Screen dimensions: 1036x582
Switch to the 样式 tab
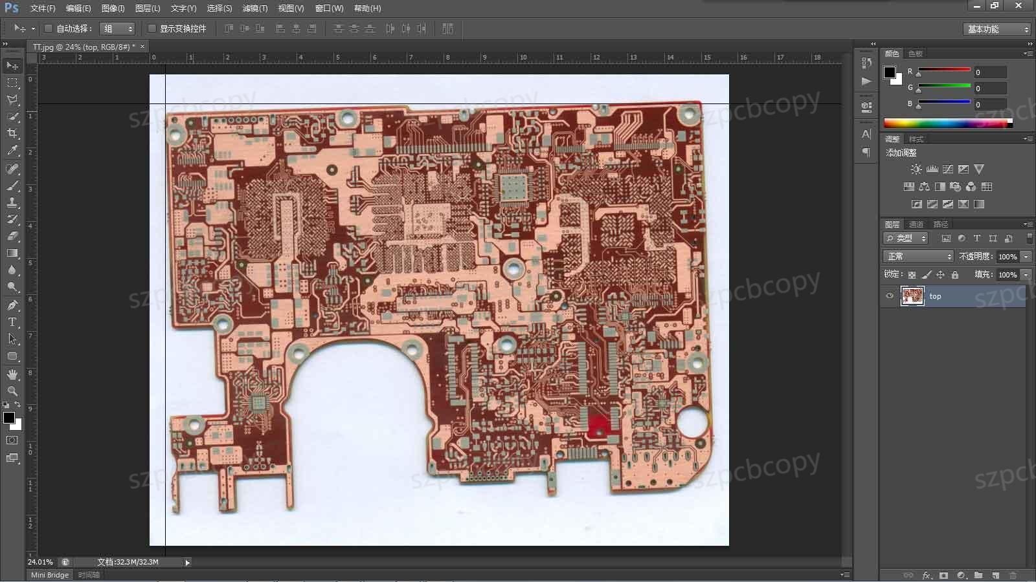pos(916,139)
